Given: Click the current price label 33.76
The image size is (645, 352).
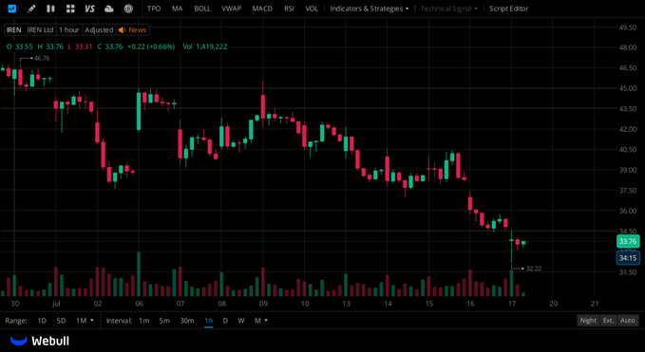Looking at the screenshot, I should (628, 241).
